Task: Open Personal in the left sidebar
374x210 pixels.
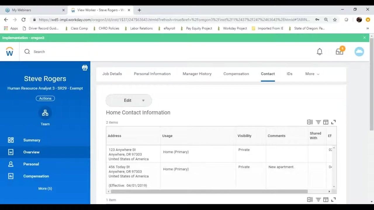Action: click(x=45, y=164)
